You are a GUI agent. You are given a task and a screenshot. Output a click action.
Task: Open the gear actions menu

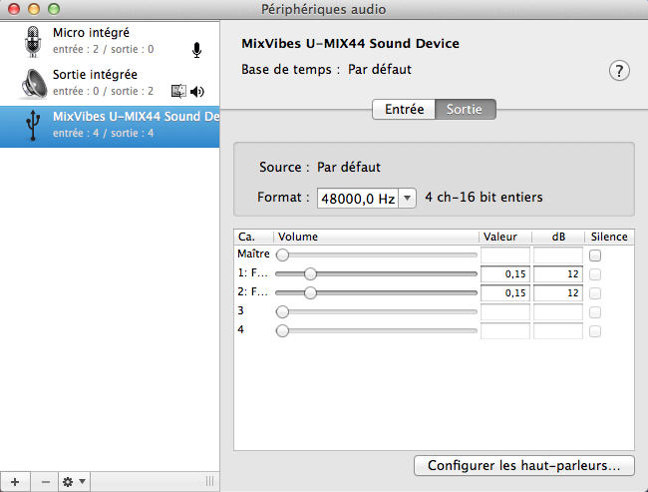coord(75,481)
